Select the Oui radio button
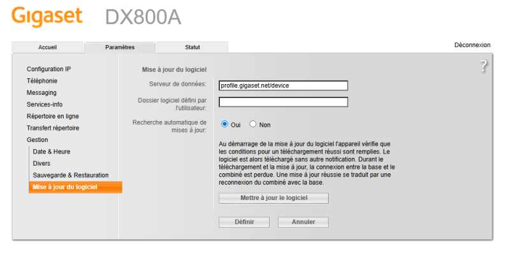Viewport: 510px width, 263px height. (x=224, y=124)
